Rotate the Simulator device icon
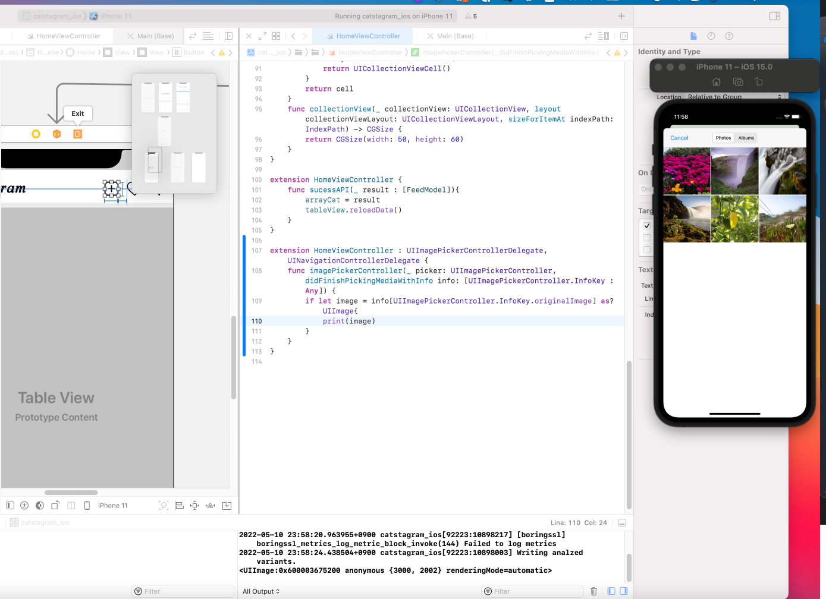Image resolution: width=826 pixels, height=599 pixels. click(x=759, y=82)
